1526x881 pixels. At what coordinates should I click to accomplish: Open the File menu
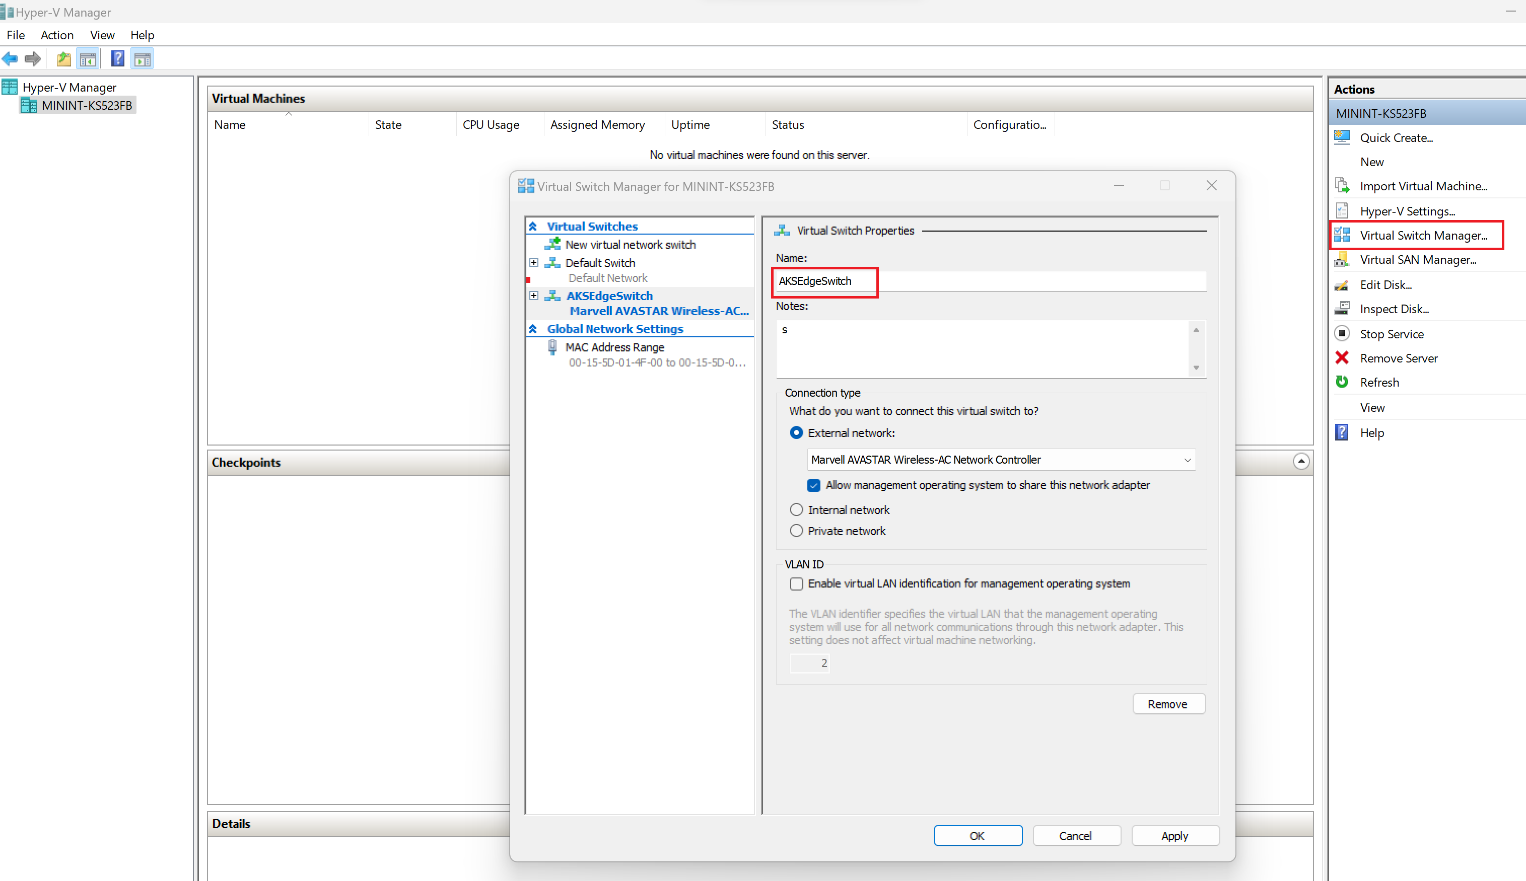click(16, 35)
